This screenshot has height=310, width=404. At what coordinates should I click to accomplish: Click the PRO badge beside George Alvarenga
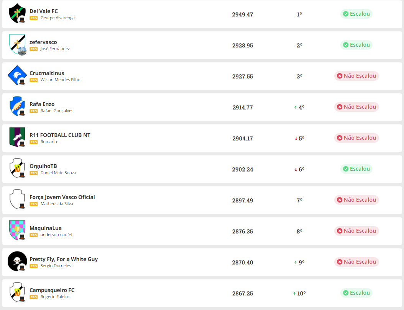[34, 18]
